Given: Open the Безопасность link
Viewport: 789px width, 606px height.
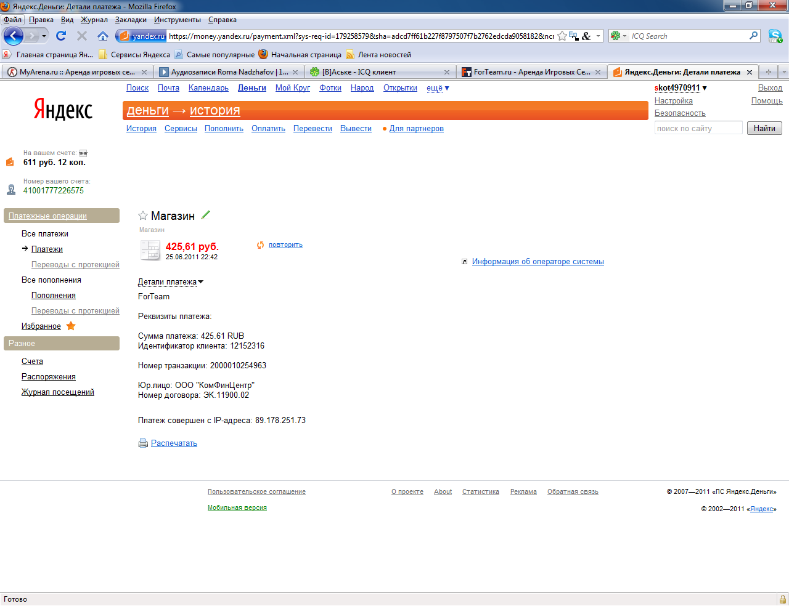Looking at the screenshot, I should [x=680, y=113].
